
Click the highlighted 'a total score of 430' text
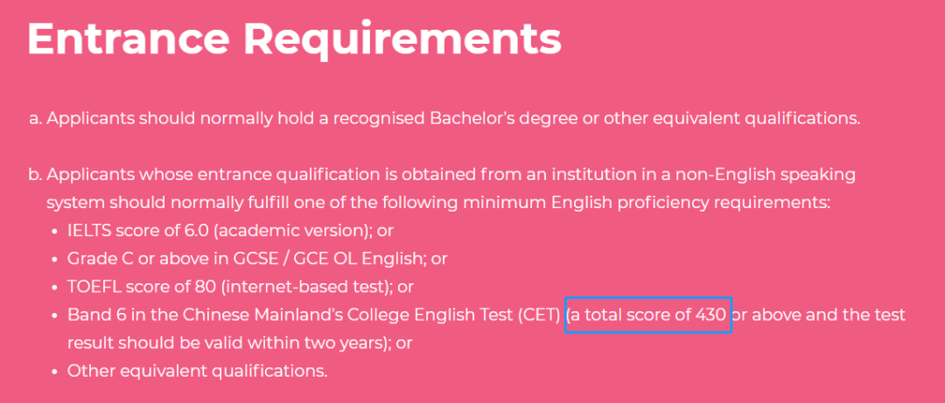pyautogui.click(x=648, y=315)
